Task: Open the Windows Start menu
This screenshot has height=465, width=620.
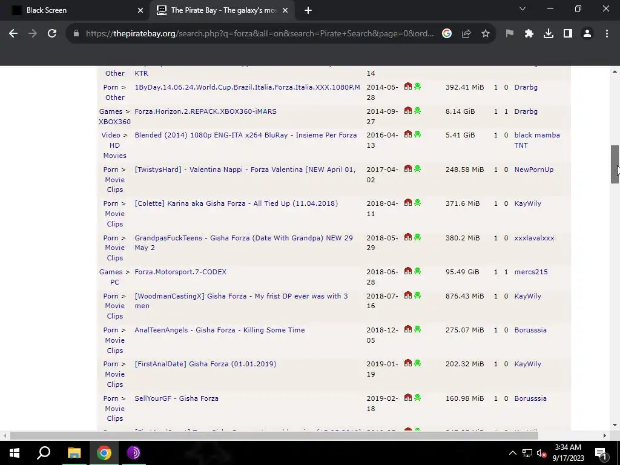Action: pos(15,453)
